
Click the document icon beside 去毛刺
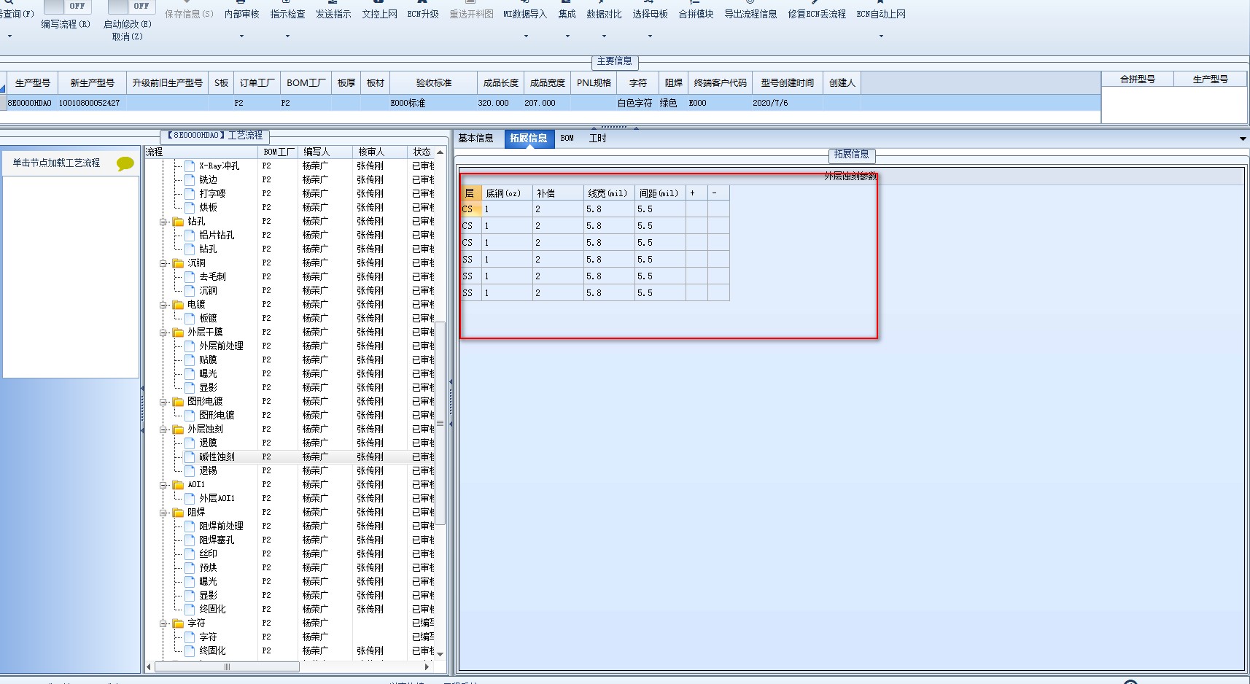click(190, 276)
